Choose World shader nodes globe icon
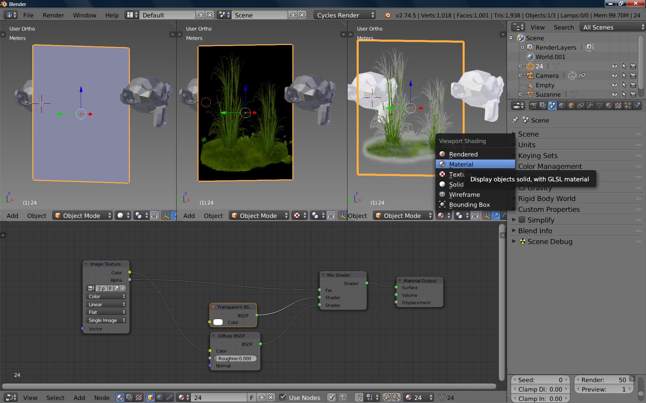Screen dimensions: 646x403 click(160, 398)
